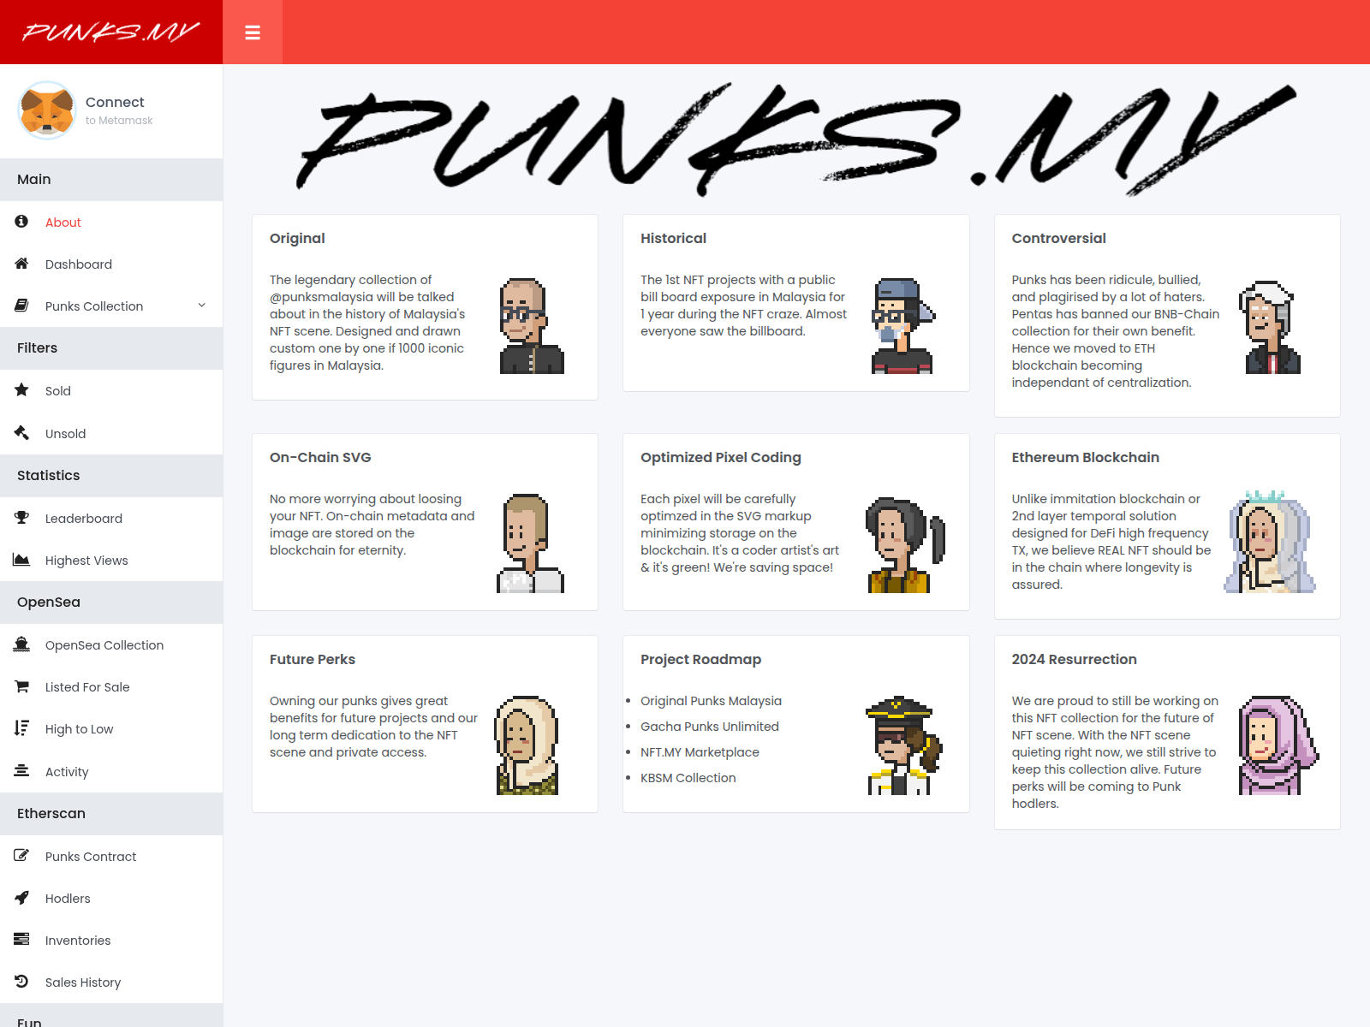Screen dimensions: 1370x1027
Task: Click the PUNKS.MY logo in the header
Action: click(x=111, y=33)
